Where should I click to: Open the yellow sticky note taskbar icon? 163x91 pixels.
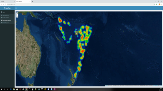click(x=45, y=89)
